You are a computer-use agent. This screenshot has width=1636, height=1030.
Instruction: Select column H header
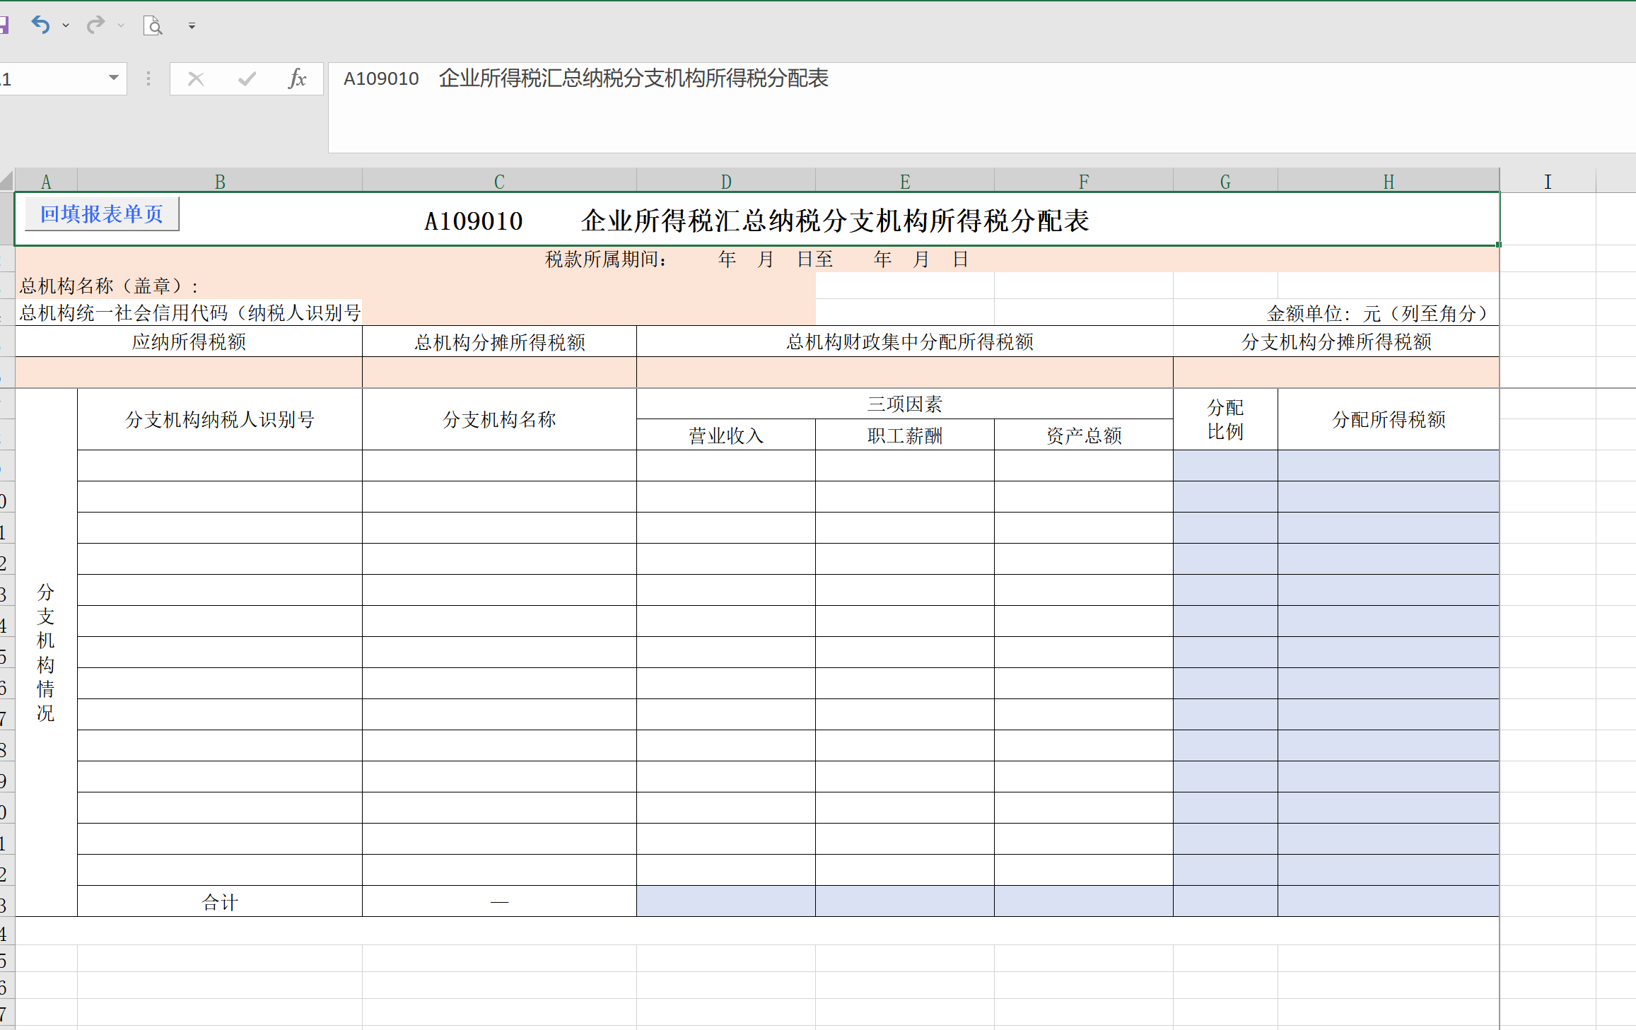click(x=1388, y=182)
